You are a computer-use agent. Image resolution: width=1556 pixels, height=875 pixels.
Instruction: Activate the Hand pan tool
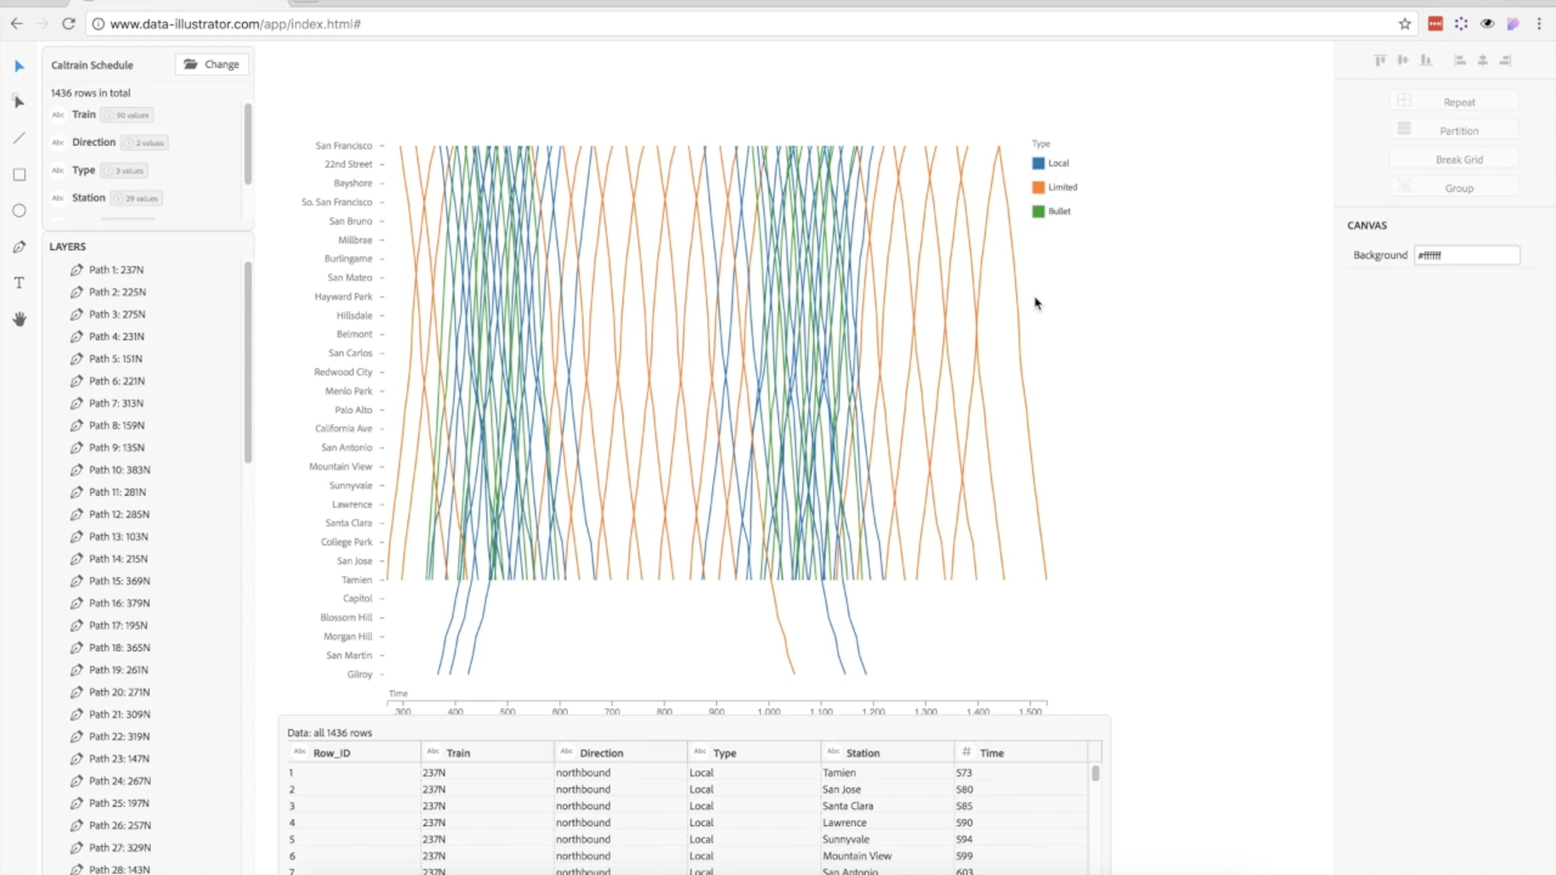click(x=19, y=319)
